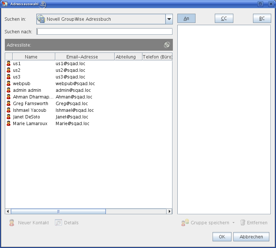276x248 pixels.
Task: Click email Greg@sqad.loc
Action: click(x=72, y=104)
